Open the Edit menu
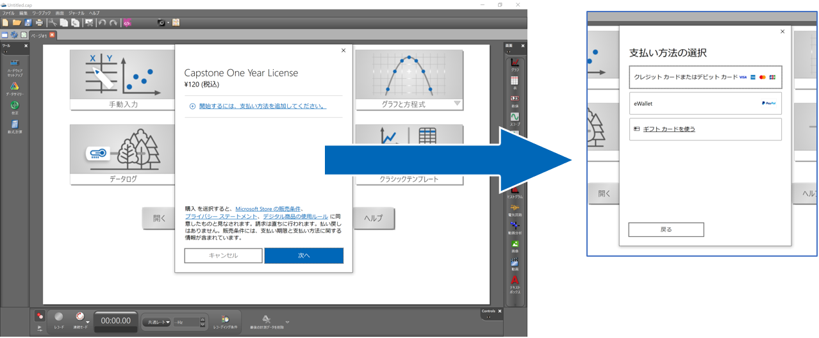Screen dimensions: 819x338 (x=23, y=13)
